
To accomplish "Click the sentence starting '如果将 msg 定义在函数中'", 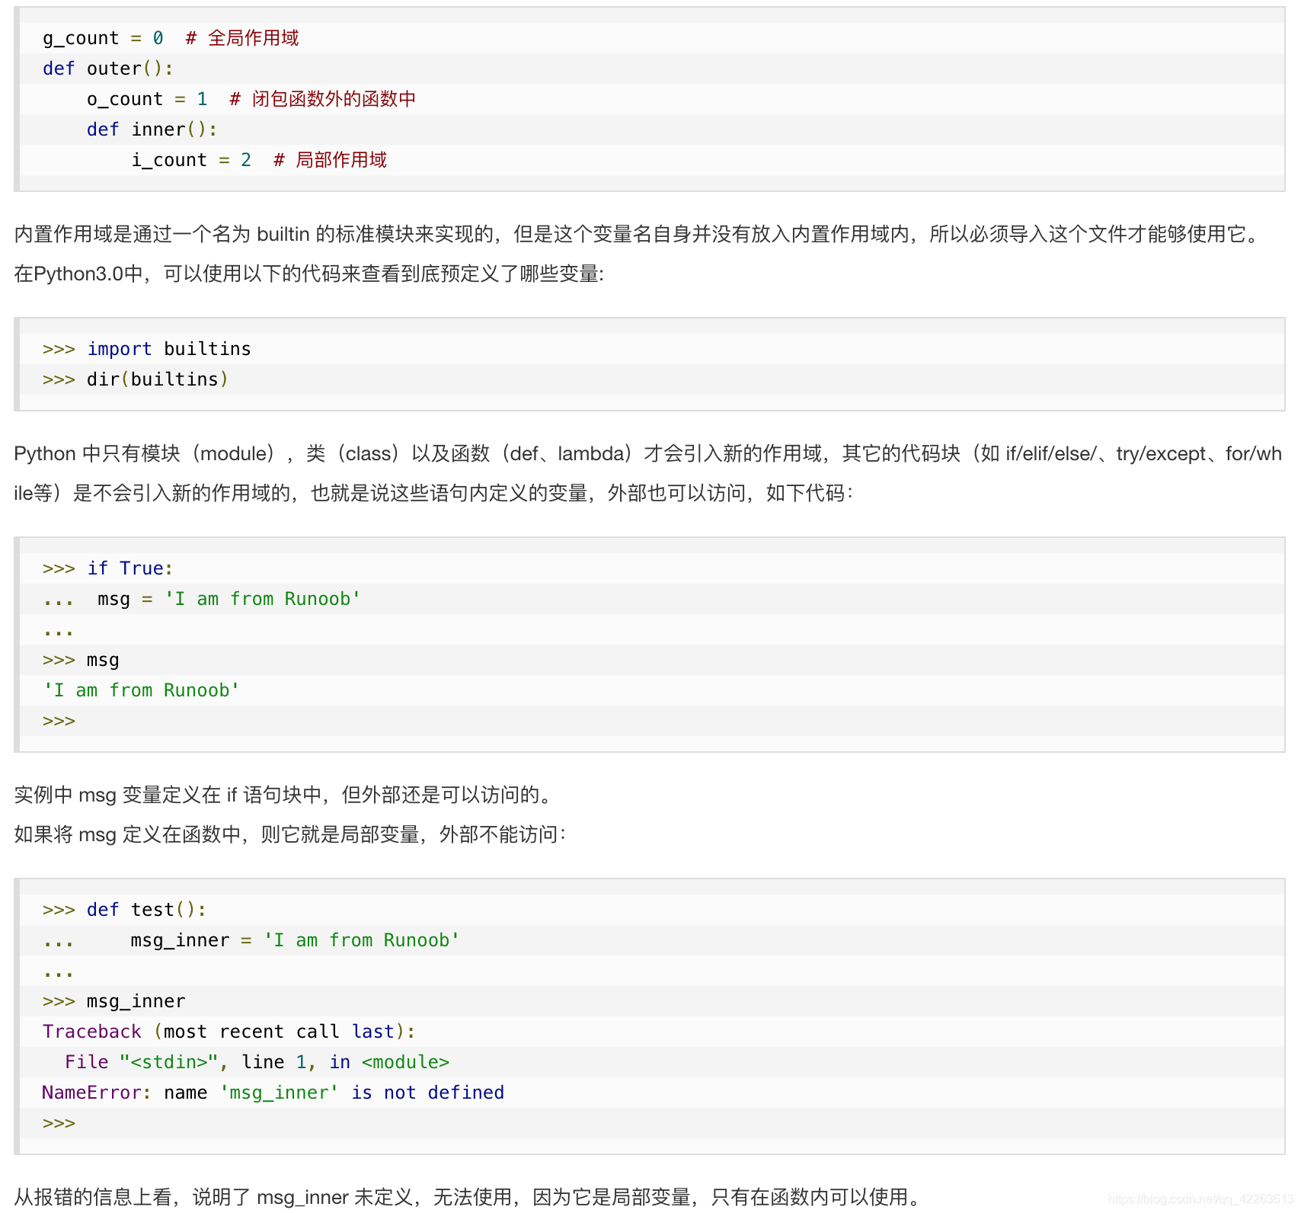I will [x=290, y=834].
